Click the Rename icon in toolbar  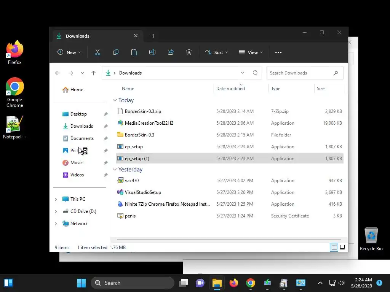click(152, 52)
